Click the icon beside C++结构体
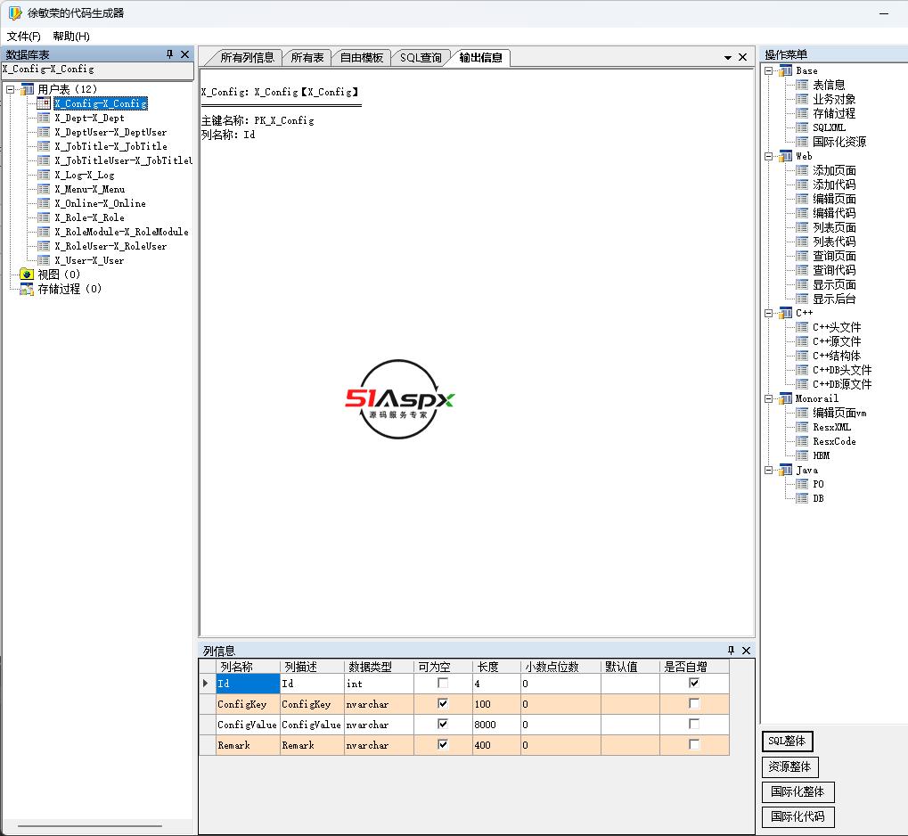 (x=801, y=356)
